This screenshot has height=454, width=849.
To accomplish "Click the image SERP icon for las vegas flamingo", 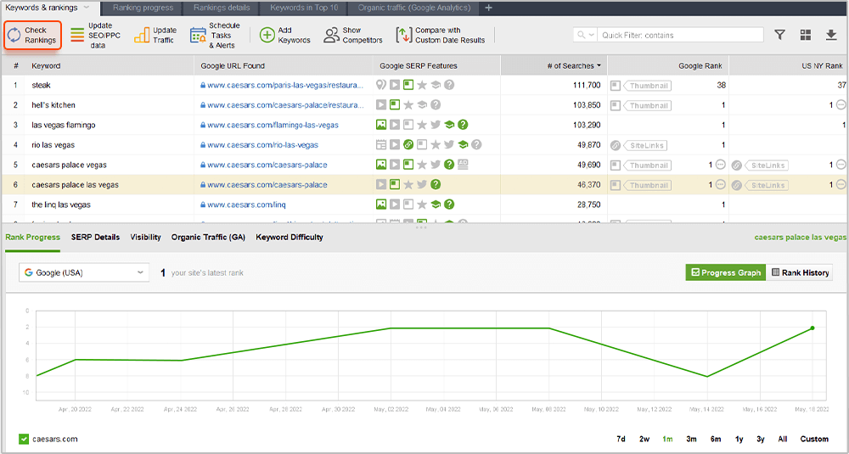I will (381, 125).
